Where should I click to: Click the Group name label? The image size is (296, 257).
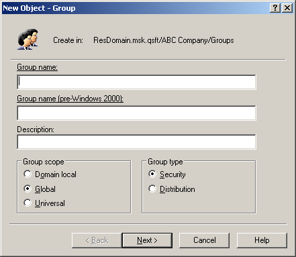37,67
